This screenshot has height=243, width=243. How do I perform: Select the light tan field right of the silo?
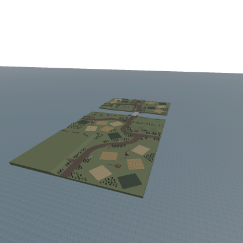click(x=141, y=150)
